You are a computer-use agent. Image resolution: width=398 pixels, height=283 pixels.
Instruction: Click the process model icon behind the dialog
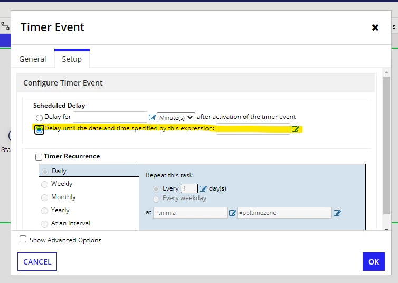click(x=5, y=26)
